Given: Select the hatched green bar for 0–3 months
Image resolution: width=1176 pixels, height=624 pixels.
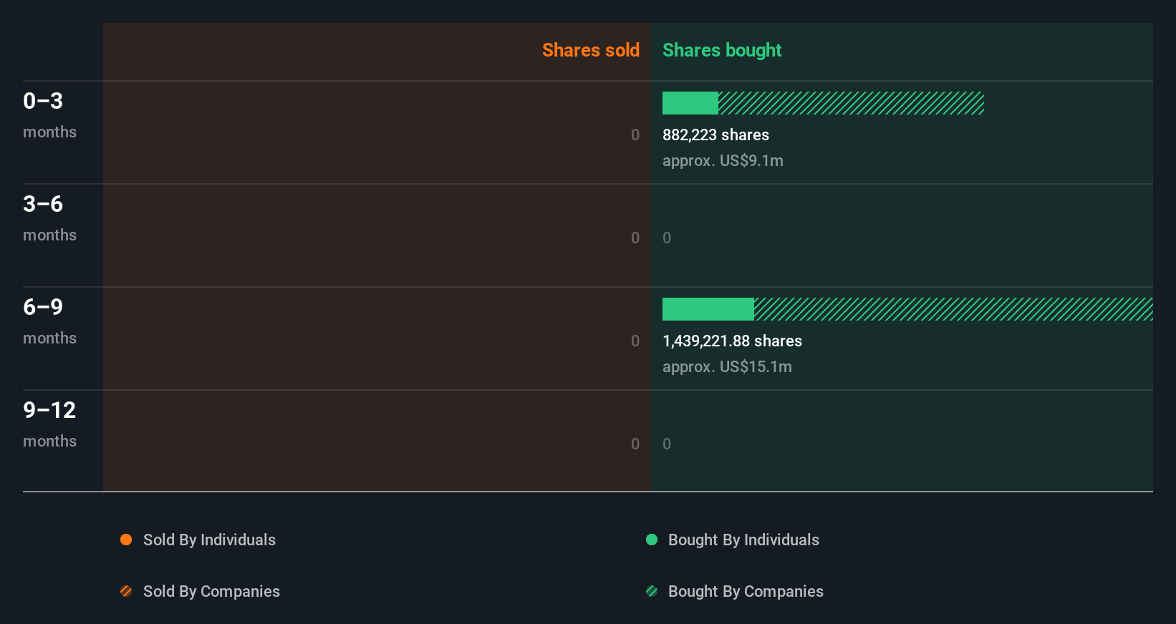Looking at the screenshot, I should coord(851,103).
